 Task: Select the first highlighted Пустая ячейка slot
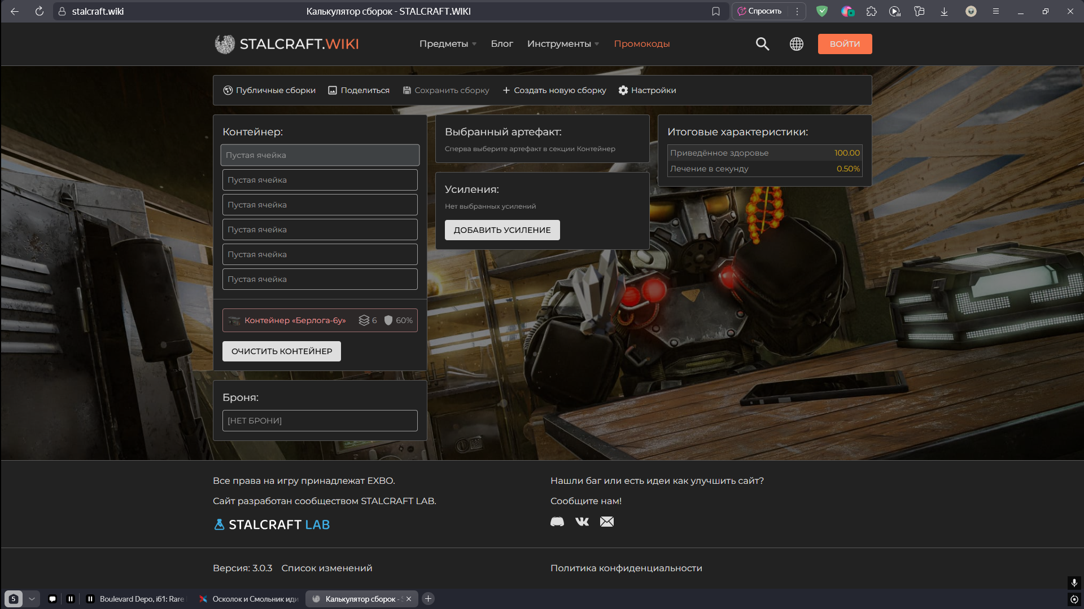tap(320, 155)
